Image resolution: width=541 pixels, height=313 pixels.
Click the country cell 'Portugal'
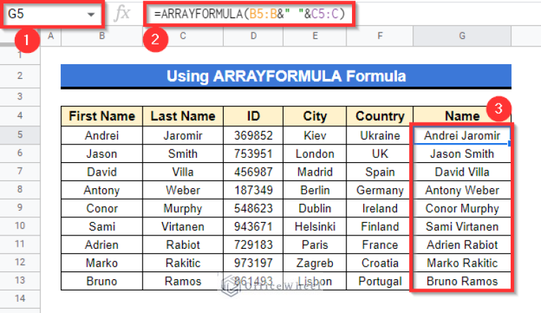tap(379, 281)
